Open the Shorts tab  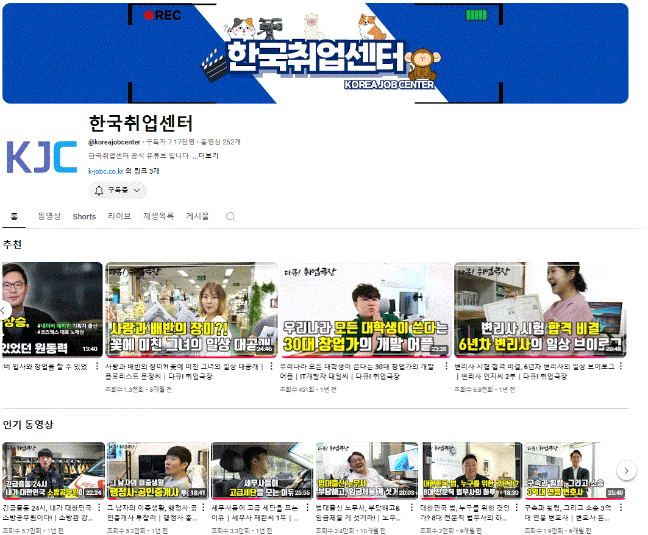click(x=84, y=216)
